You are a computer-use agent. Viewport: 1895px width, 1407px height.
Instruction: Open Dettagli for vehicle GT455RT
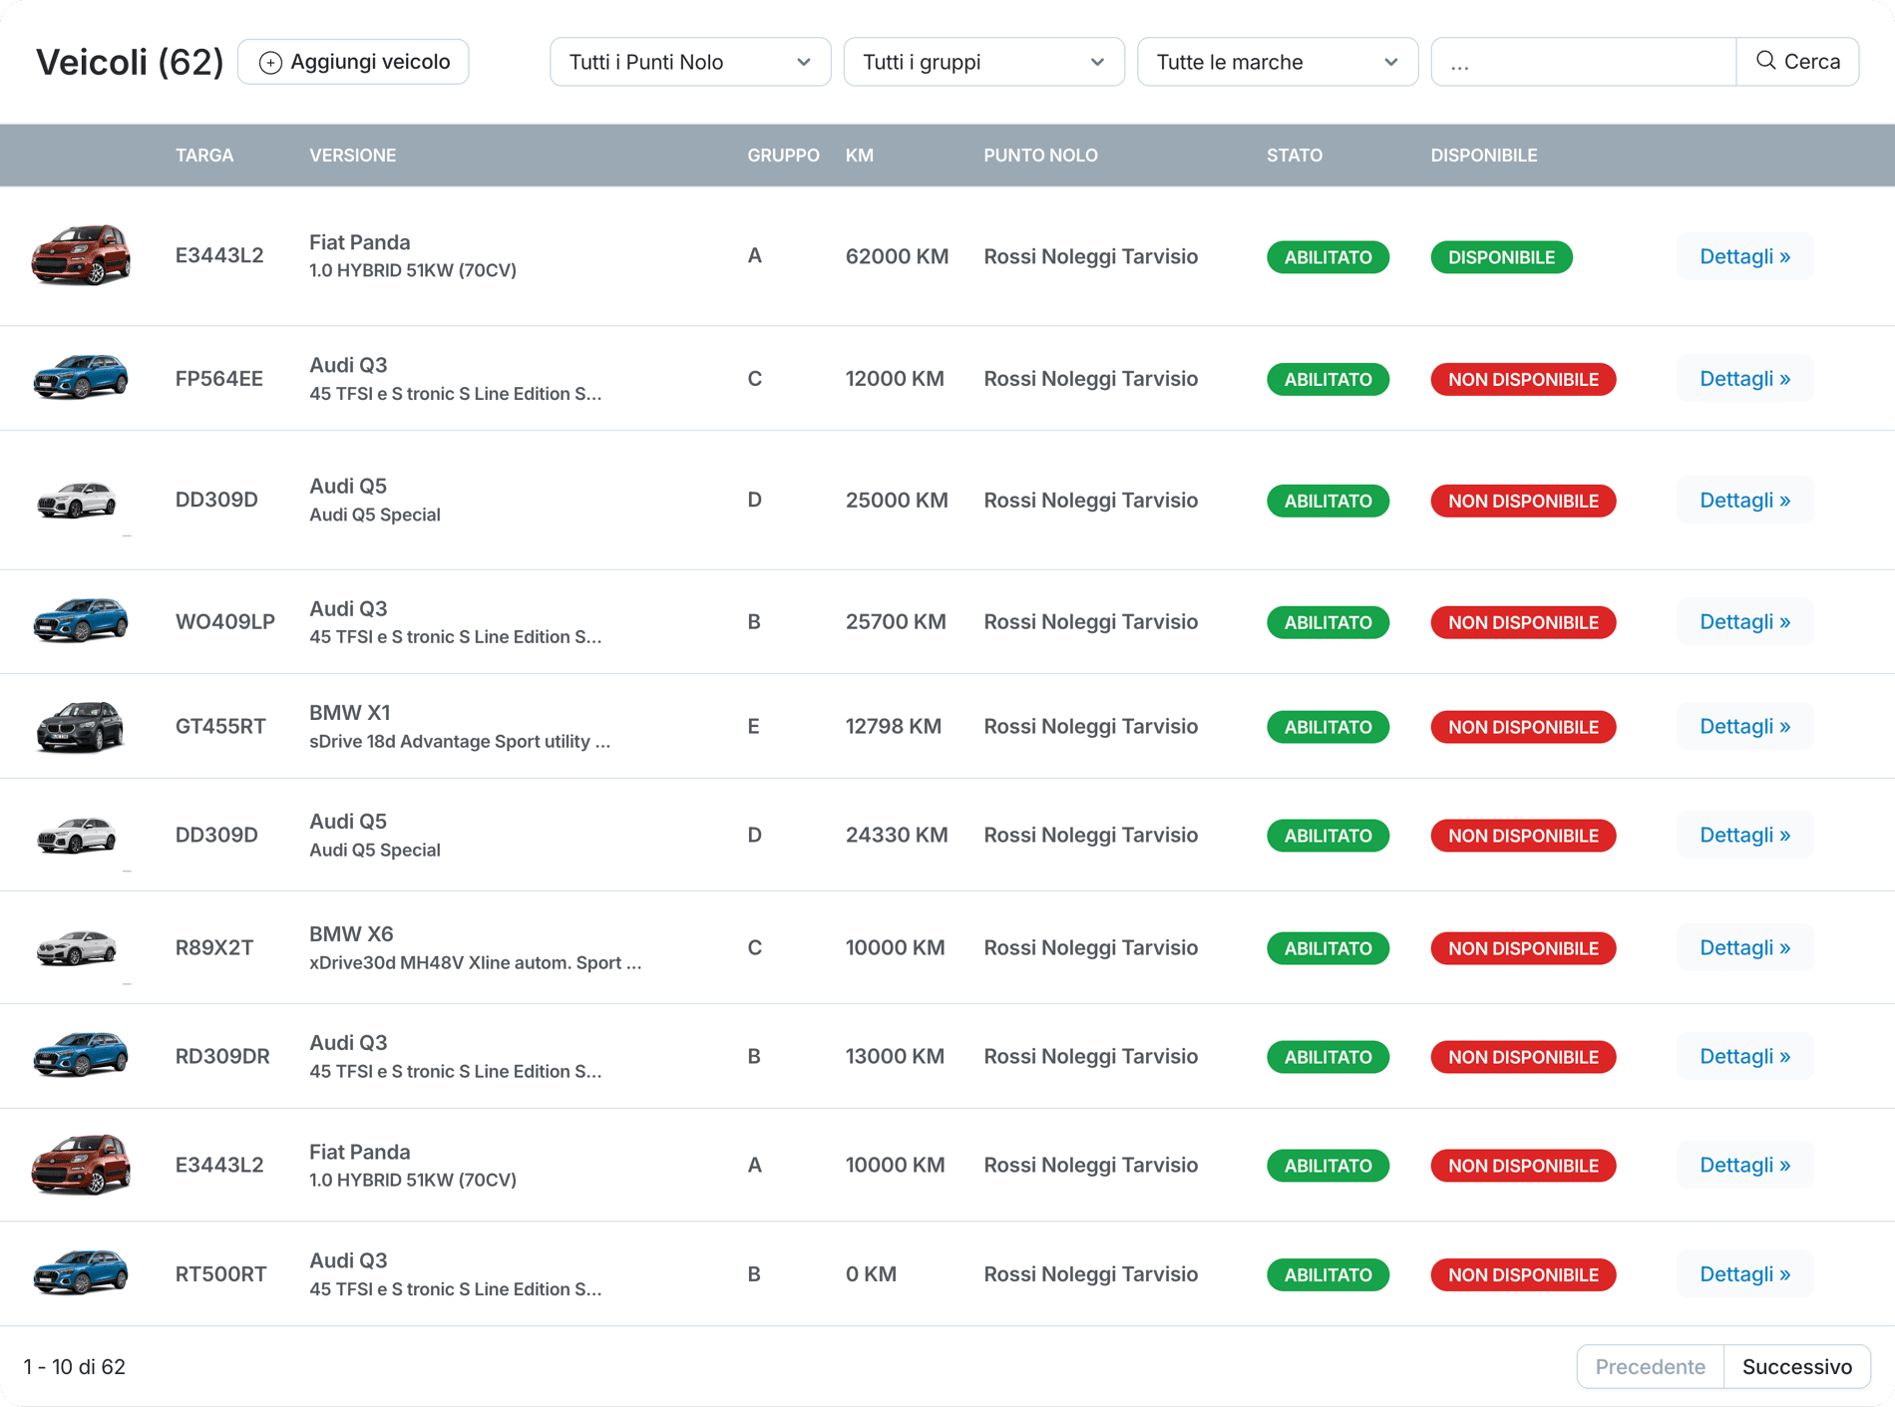(1744, 726)
